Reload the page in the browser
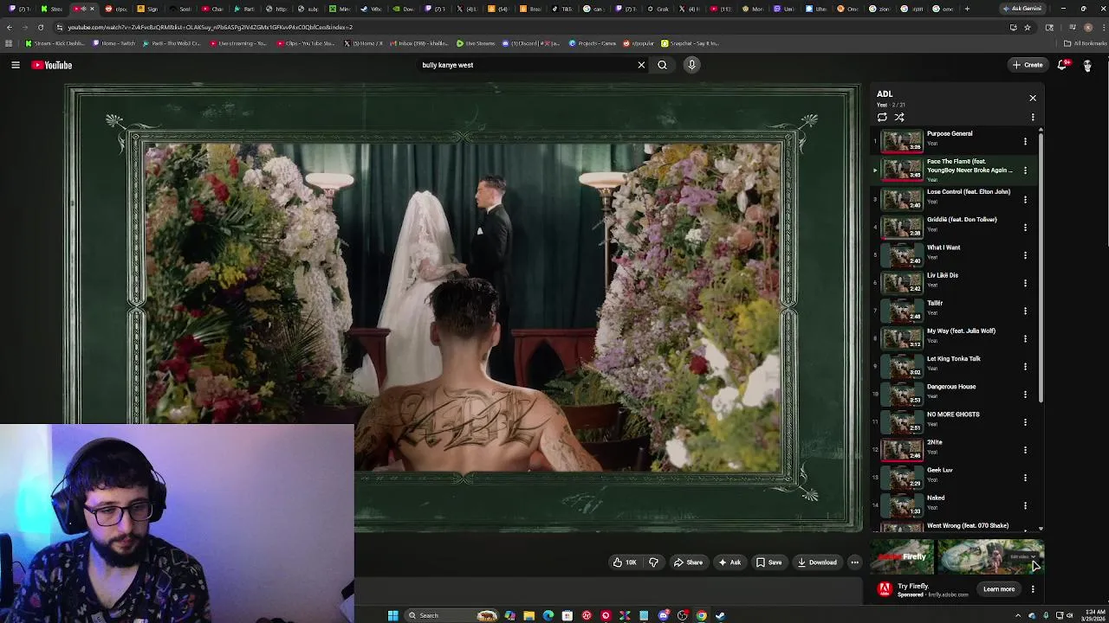Screen dimensions: 1109x623 coord(40,27)
